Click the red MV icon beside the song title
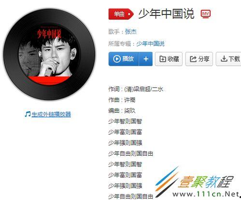 tap(206, 14)
